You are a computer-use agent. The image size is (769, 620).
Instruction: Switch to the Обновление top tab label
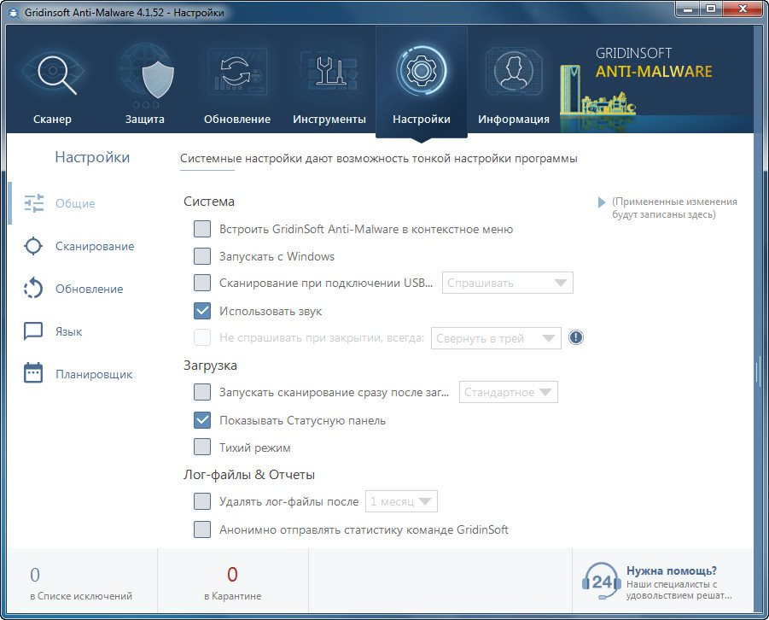[x=237, y=120]
